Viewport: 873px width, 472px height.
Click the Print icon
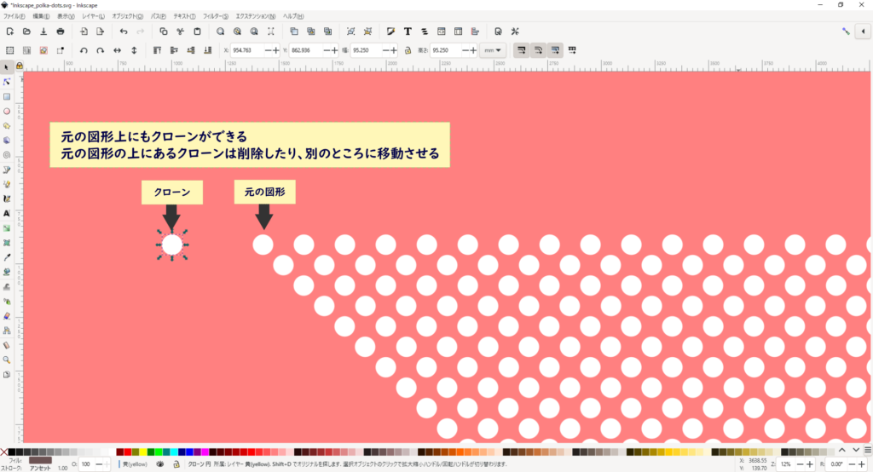[x=61, y=32]
